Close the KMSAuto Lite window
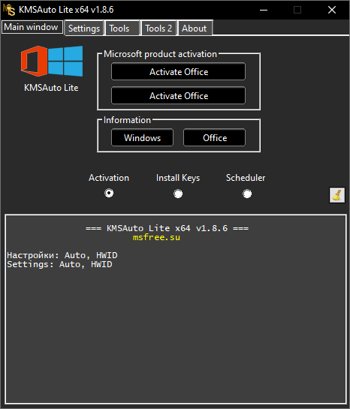Image resolution: width=350 pixels, height=409 pixels. [x=332, y=10]
